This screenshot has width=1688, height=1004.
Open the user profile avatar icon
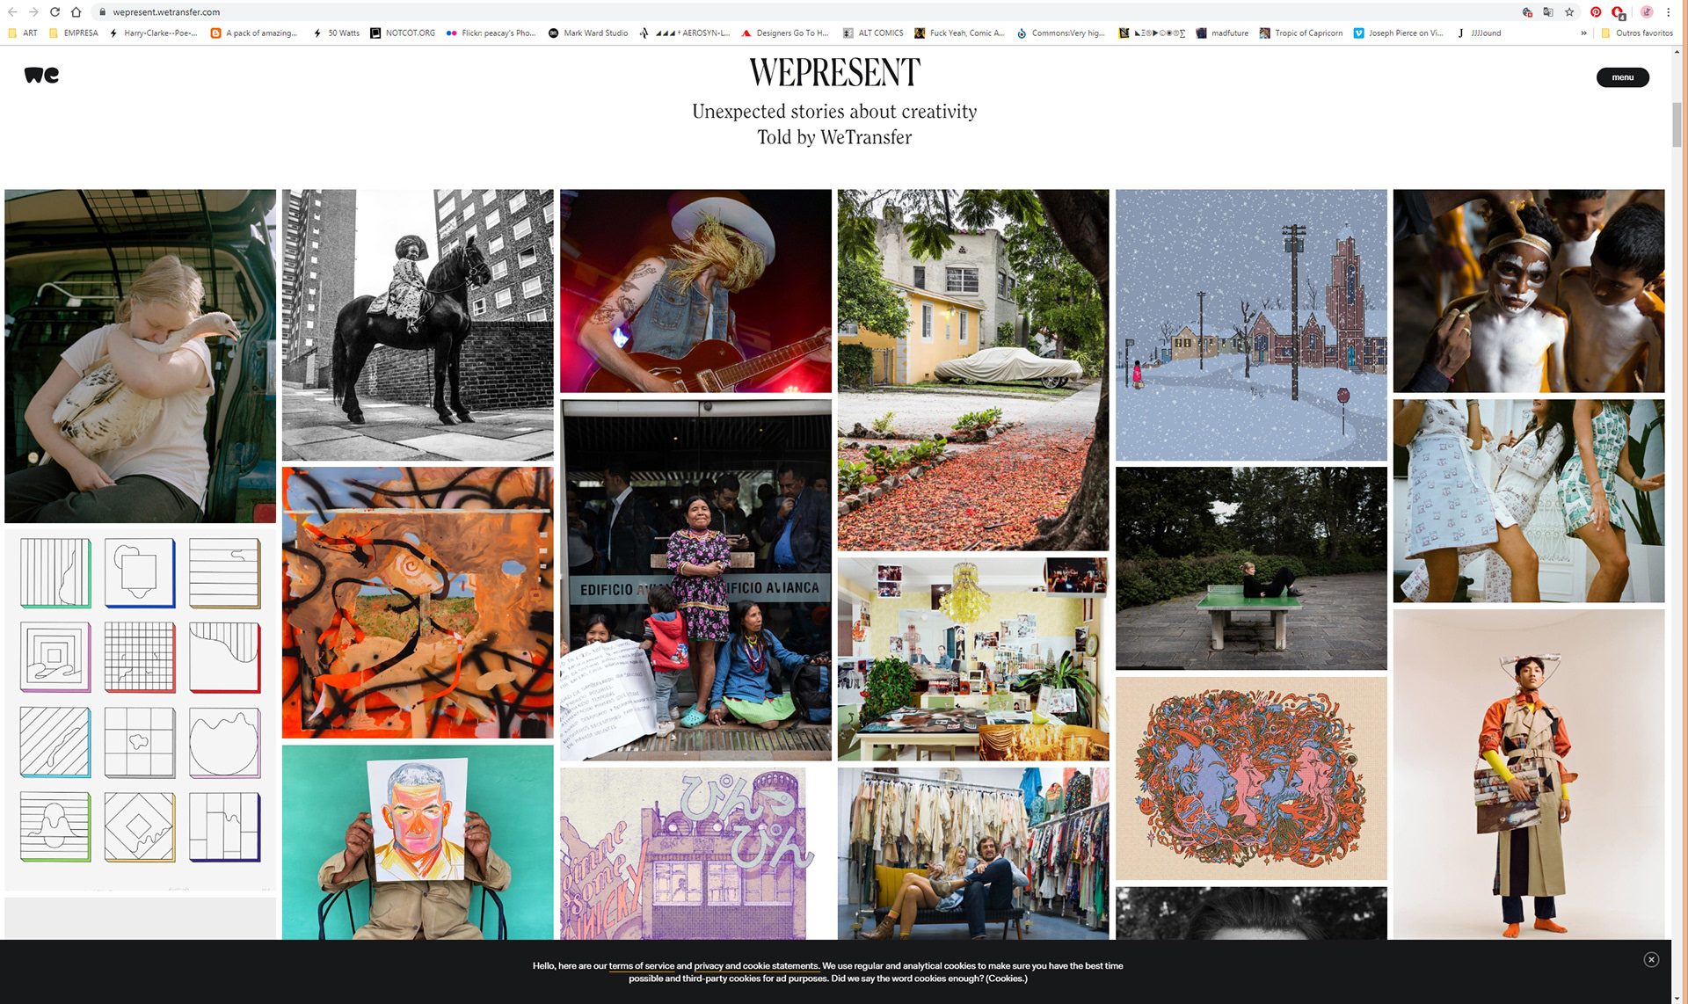click(1647, 12)
